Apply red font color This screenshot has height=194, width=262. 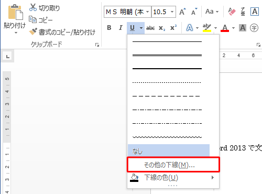225,28
